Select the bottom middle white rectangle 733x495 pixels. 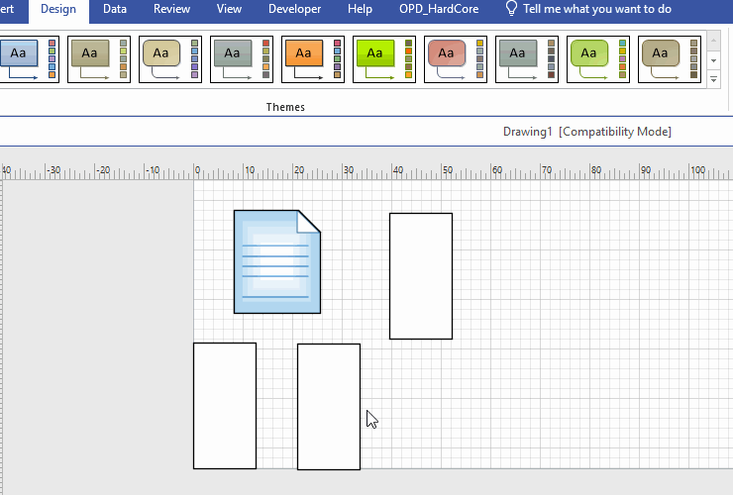point(329,407)
